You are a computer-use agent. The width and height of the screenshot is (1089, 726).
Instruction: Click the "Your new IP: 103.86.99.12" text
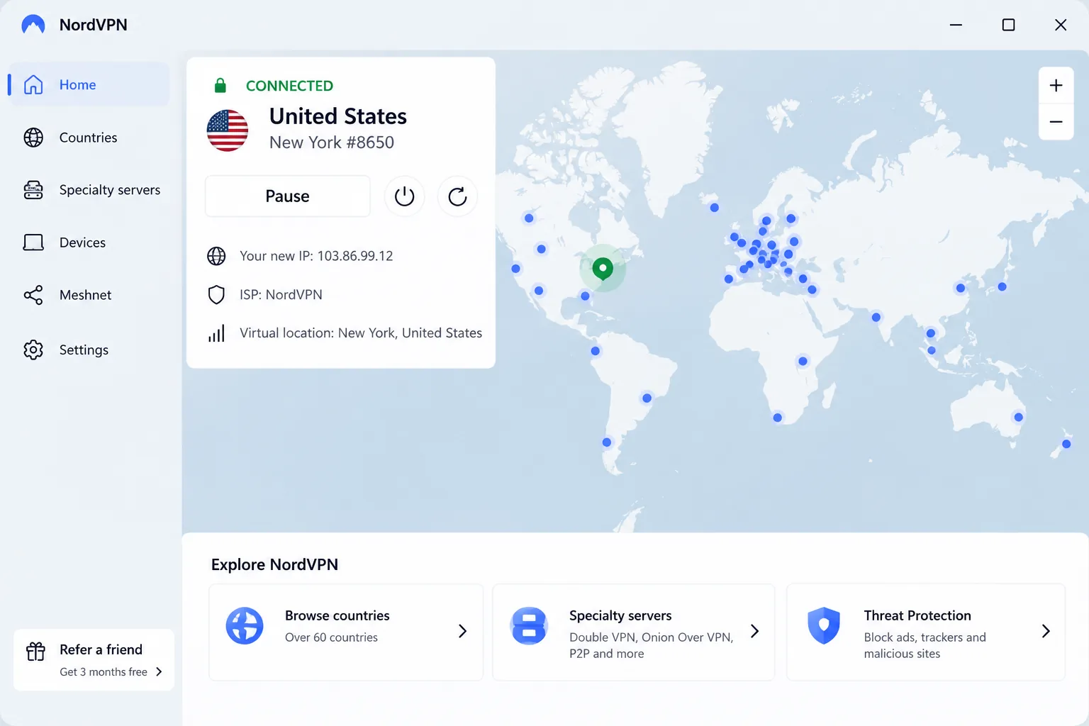[316, 256]
